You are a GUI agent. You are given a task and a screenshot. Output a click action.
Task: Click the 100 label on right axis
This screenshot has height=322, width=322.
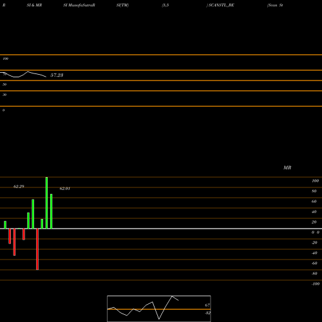click(315, 181)
